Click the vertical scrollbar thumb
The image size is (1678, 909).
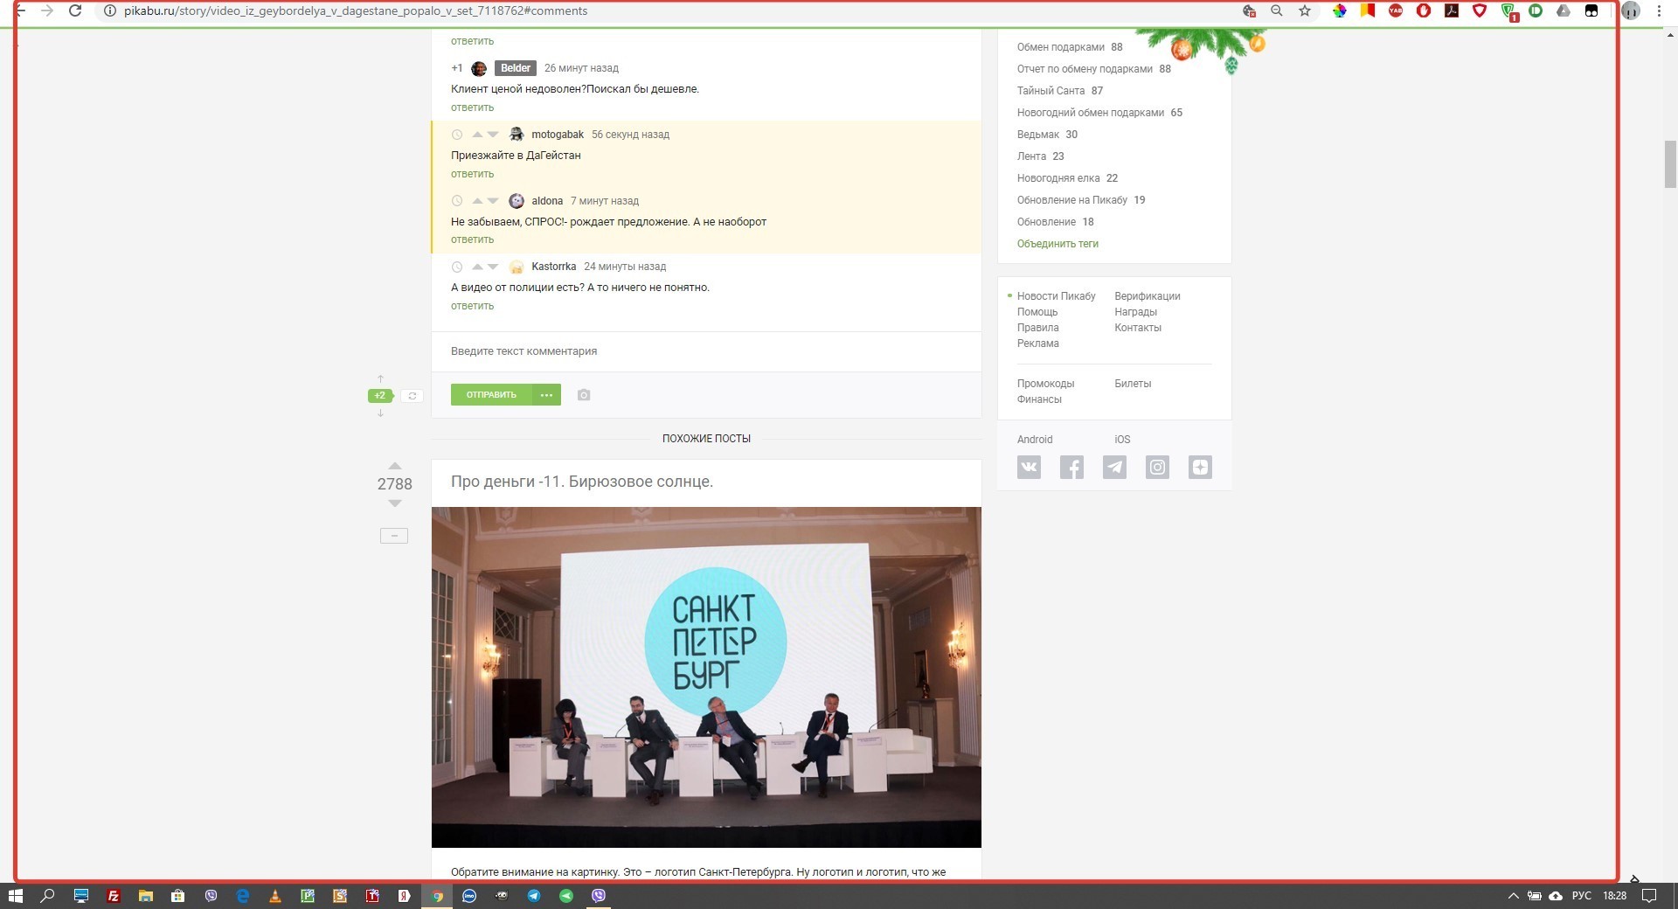point(1670,164)
